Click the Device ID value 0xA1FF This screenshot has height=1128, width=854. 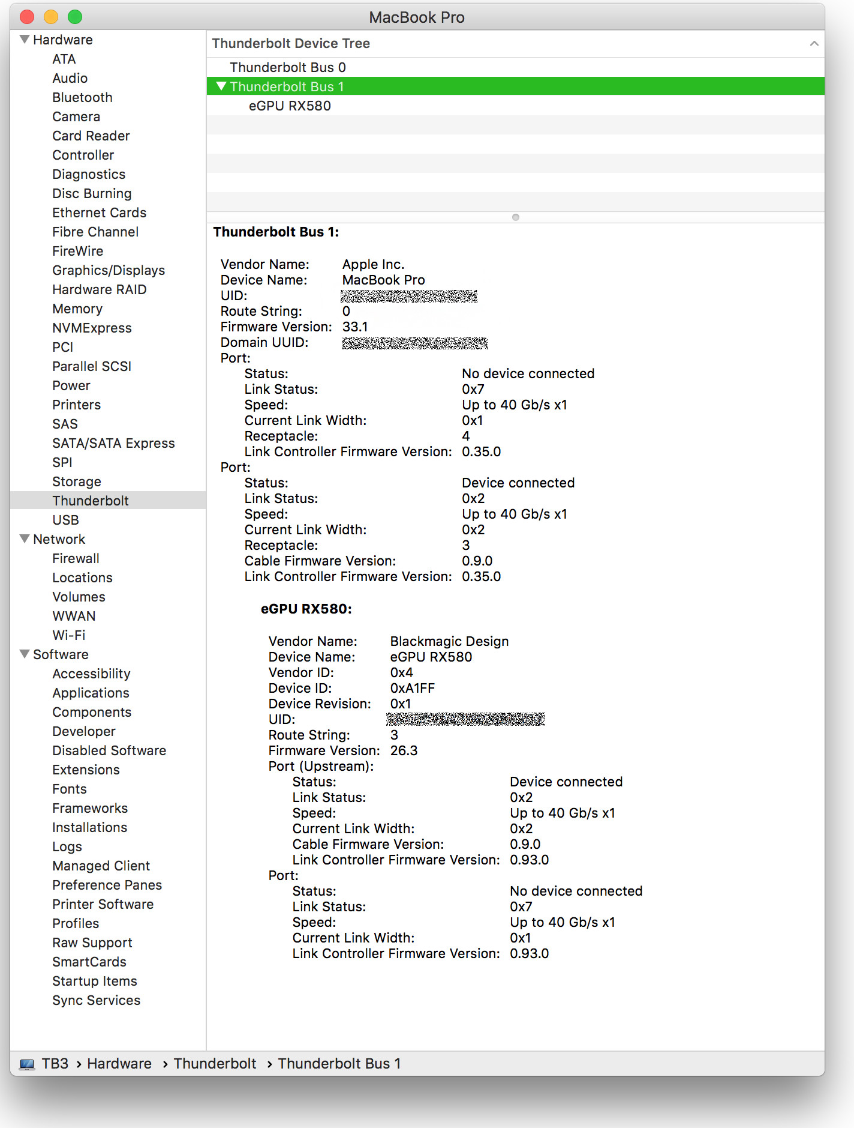pos(412,688)
